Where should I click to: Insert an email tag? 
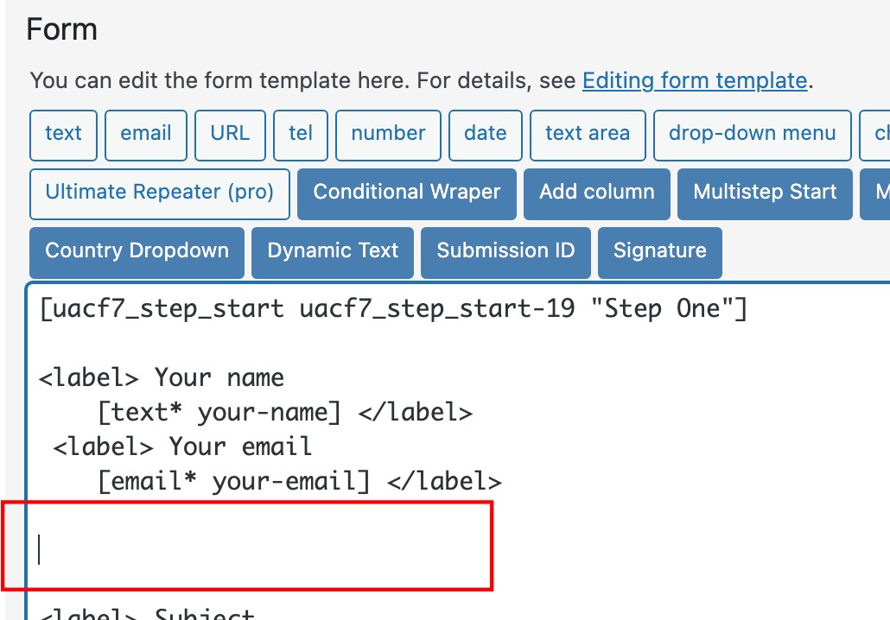[146, 135]
